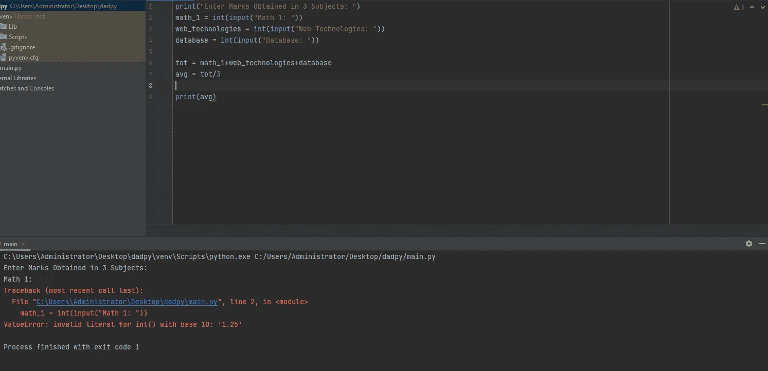Click the warning stripe marker in editor scrollbar

pyautogui.click(x=764, y=105)
